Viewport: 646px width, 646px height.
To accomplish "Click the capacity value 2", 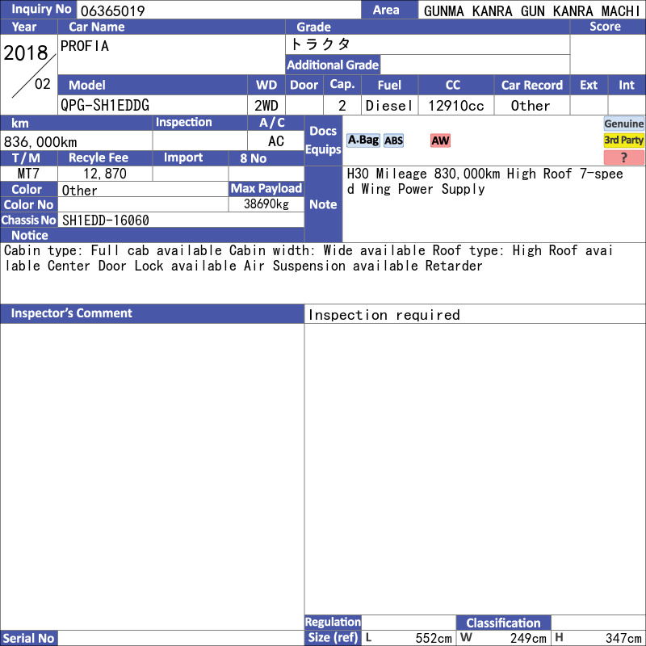I will pos(342,106).
